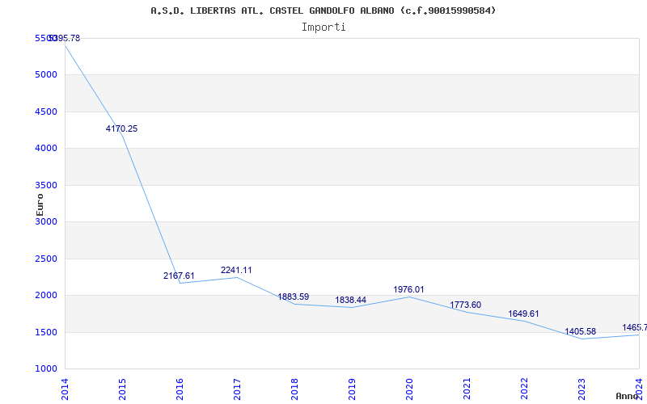Viewport: 647px width, 404px height.
Task: Click the Euro axis label
Action: click(40, 204)
